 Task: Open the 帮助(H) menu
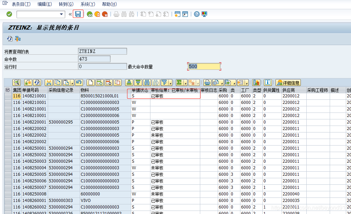click(109, 4)
